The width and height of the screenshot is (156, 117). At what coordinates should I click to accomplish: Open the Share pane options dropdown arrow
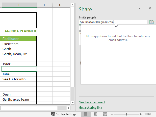139,9
